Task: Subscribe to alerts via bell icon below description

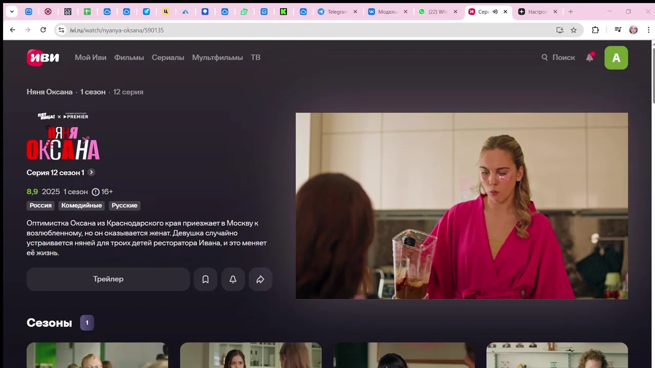Action: click(233, 279)
